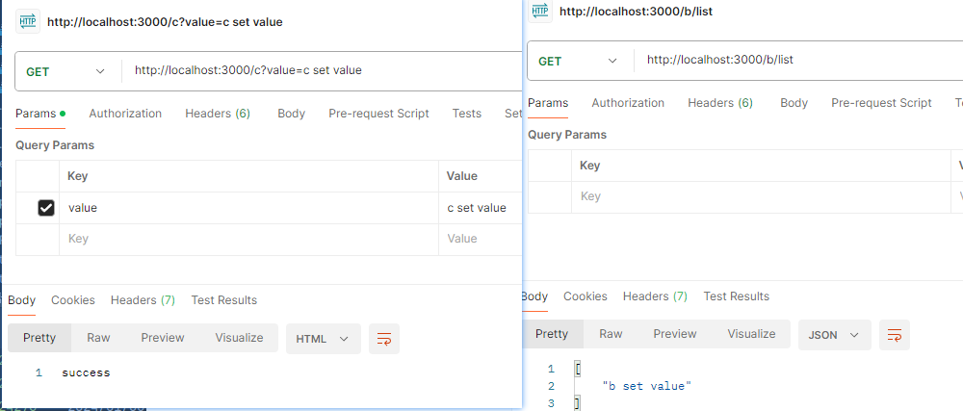Open response Headers (7) tab in the left window
The width and height of the screenshot is (963, 411).
point(143,300)
